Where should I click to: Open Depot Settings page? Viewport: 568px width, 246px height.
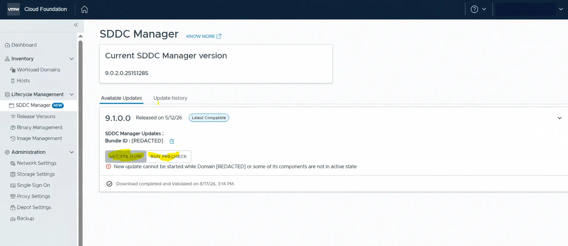pos(34,207)
